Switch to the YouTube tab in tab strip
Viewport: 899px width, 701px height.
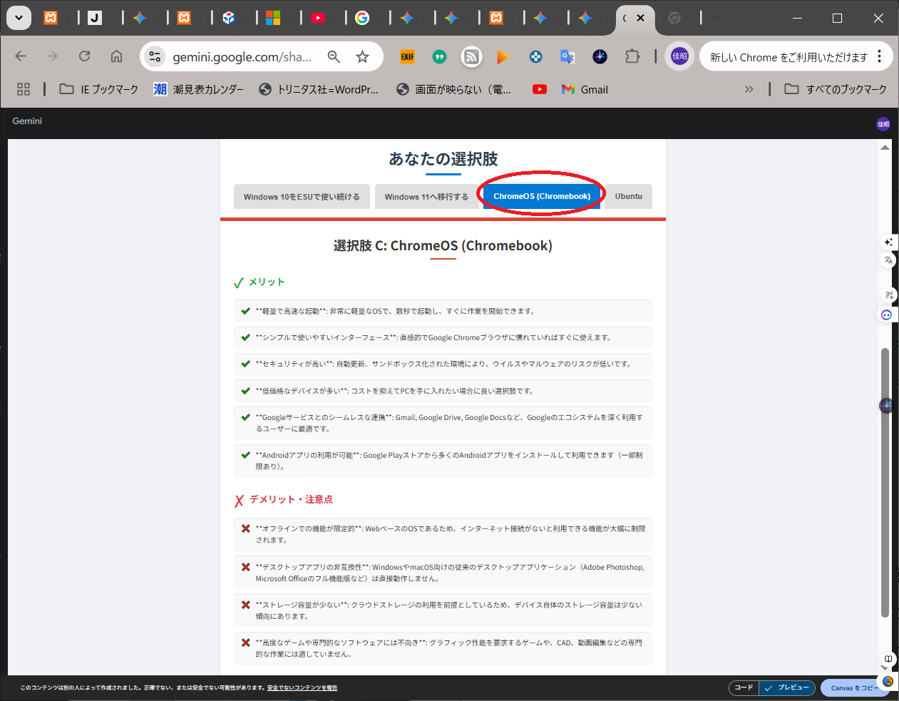pyautogui.click(x=318, y=18)
